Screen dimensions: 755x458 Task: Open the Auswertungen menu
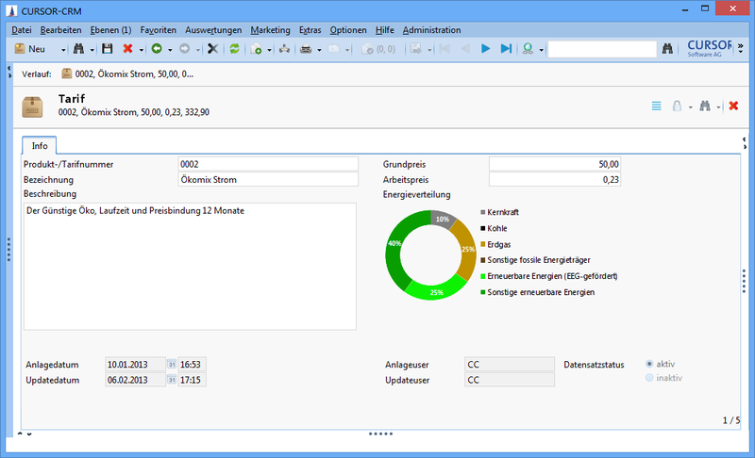213,30
